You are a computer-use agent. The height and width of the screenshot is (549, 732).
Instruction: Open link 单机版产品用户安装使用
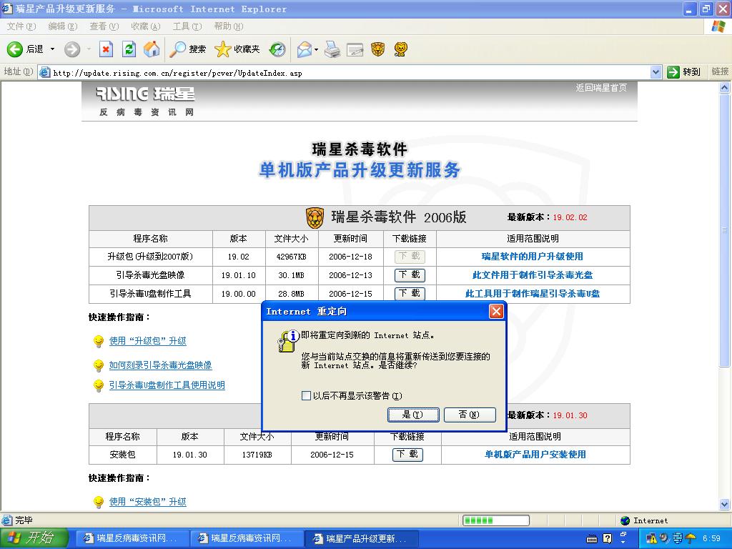click(535, 454)
